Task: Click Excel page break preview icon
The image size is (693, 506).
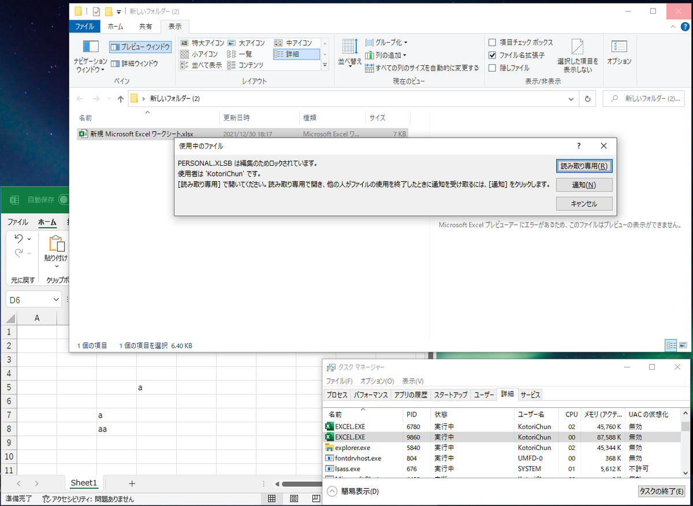Action: pos(316,498)
